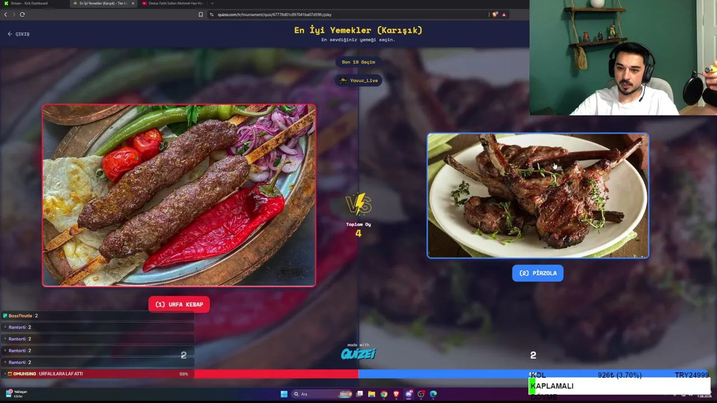This screenshot has height=403, width=717.
Task: Click the Son 10 Seçim badge
Action: click(358, 62)
